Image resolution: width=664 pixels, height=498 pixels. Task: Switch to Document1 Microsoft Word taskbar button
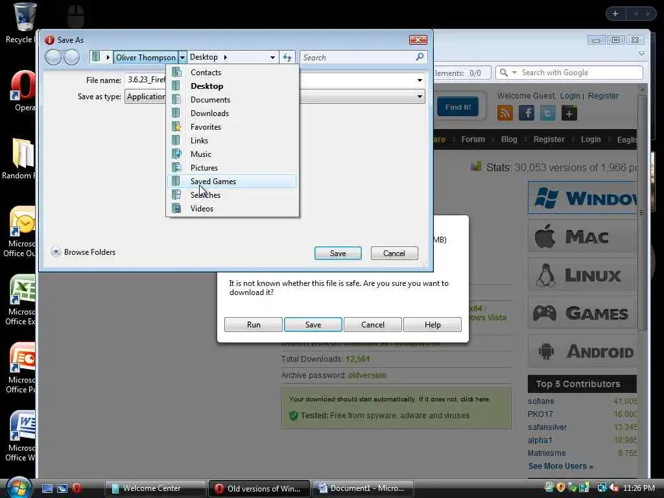pyautogui.click(x=363, y=488)
